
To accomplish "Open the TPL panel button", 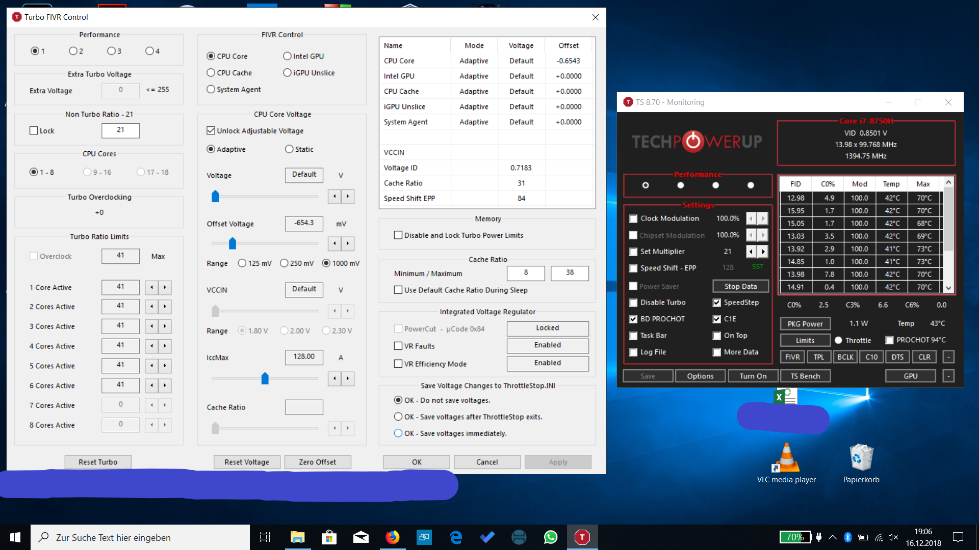I will (818, 357).
